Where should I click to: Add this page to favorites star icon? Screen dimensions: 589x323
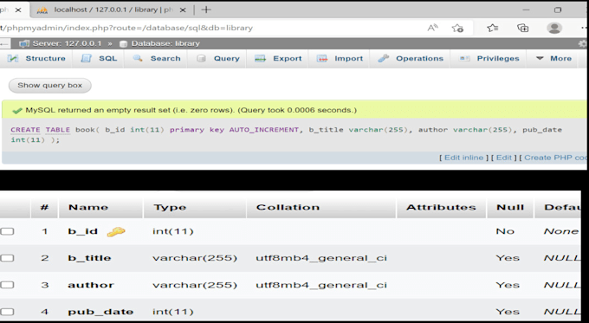coord(457,28)
